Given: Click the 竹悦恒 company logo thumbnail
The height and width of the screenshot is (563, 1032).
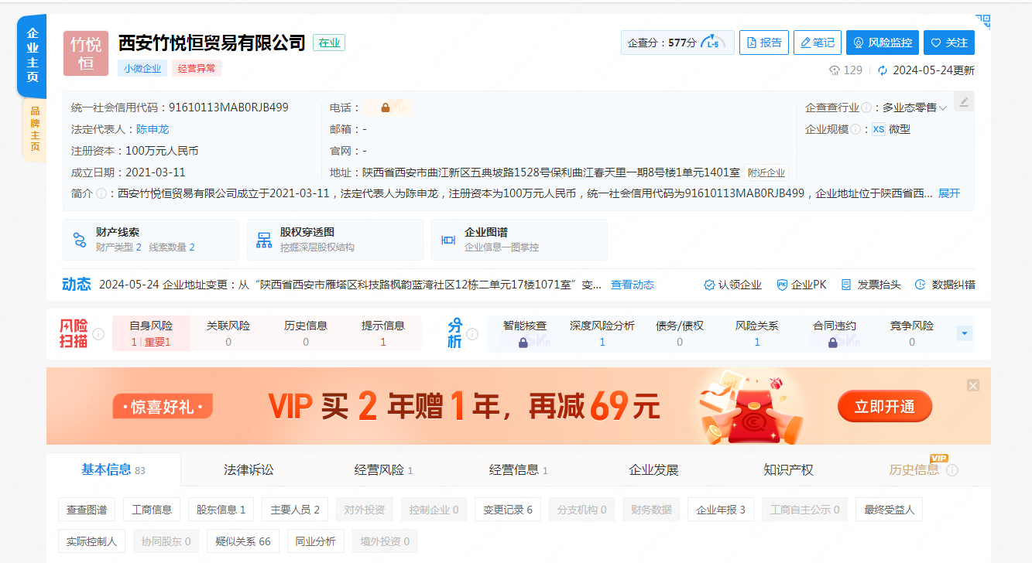Looking at the screenshot, I should [x=86, y=53].
